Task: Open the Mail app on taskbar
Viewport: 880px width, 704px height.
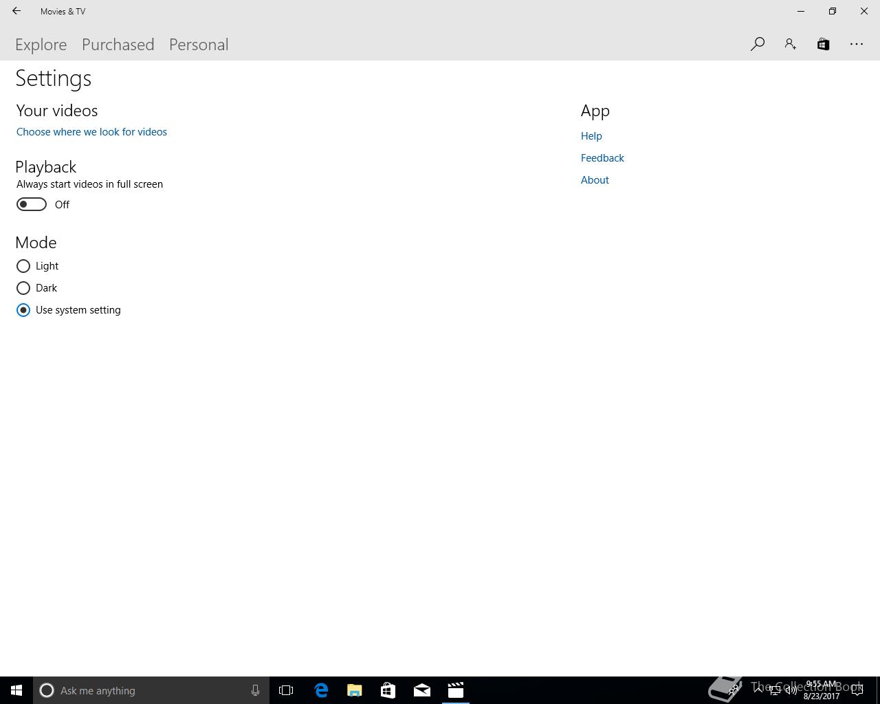Action: coord(422,690)
